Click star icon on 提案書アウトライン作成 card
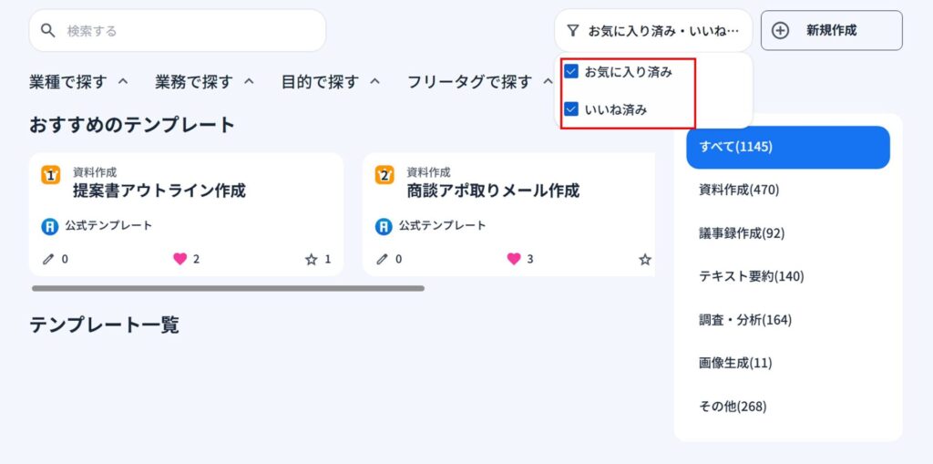The width and height of the screenshot is (933, 464). click(x=311, y=259)
